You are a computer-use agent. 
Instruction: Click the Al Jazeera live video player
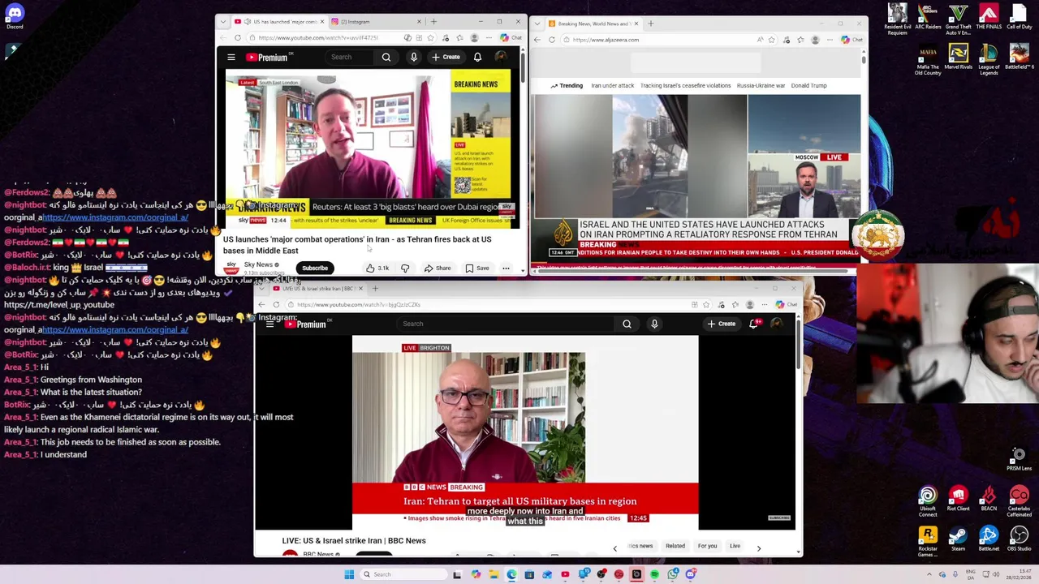pos(696,182)
